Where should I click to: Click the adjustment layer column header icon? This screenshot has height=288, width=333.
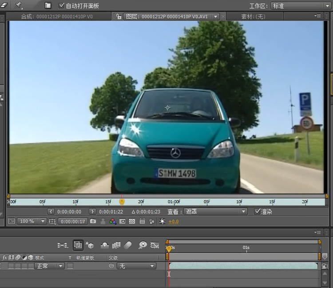[x=24, y=257]
